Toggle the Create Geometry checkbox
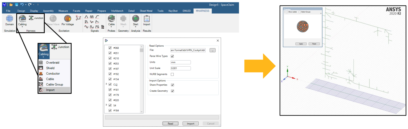The width and height of the screenshot is (408, 129). [172, 91]
